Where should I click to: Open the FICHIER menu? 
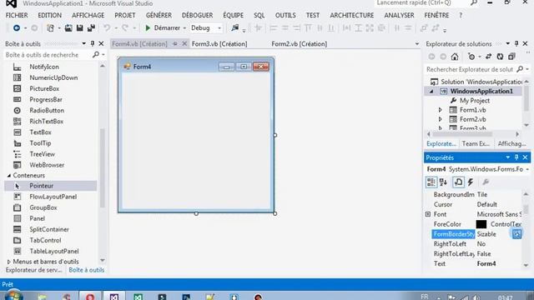tap(17, 15)
